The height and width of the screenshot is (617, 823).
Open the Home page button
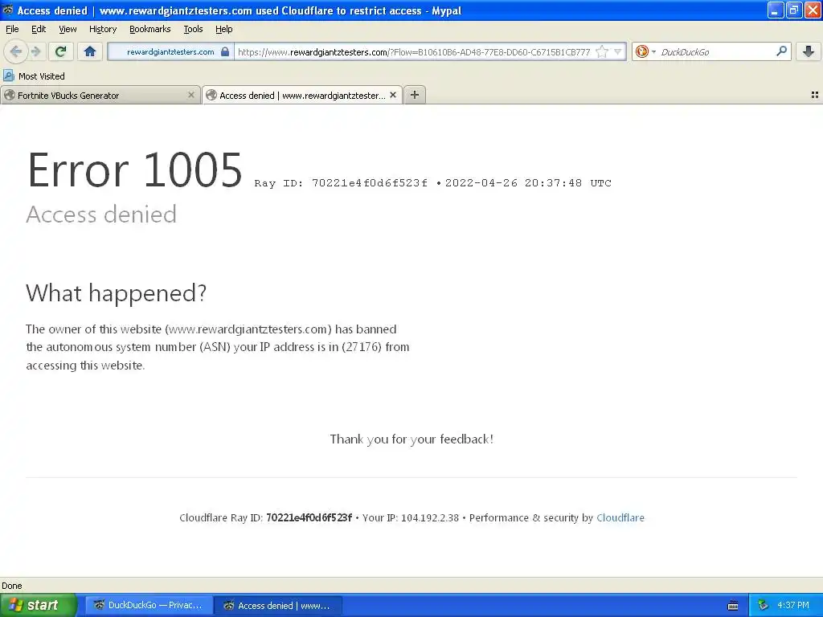pyautogui.click(x=90, y=51)
